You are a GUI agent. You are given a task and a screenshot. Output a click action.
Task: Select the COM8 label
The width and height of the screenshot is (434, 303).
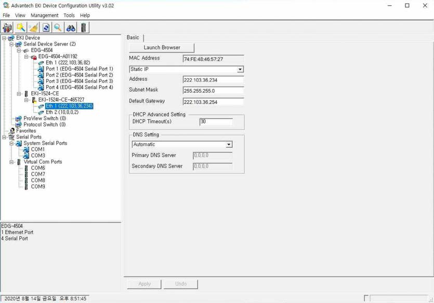(38, 181)
